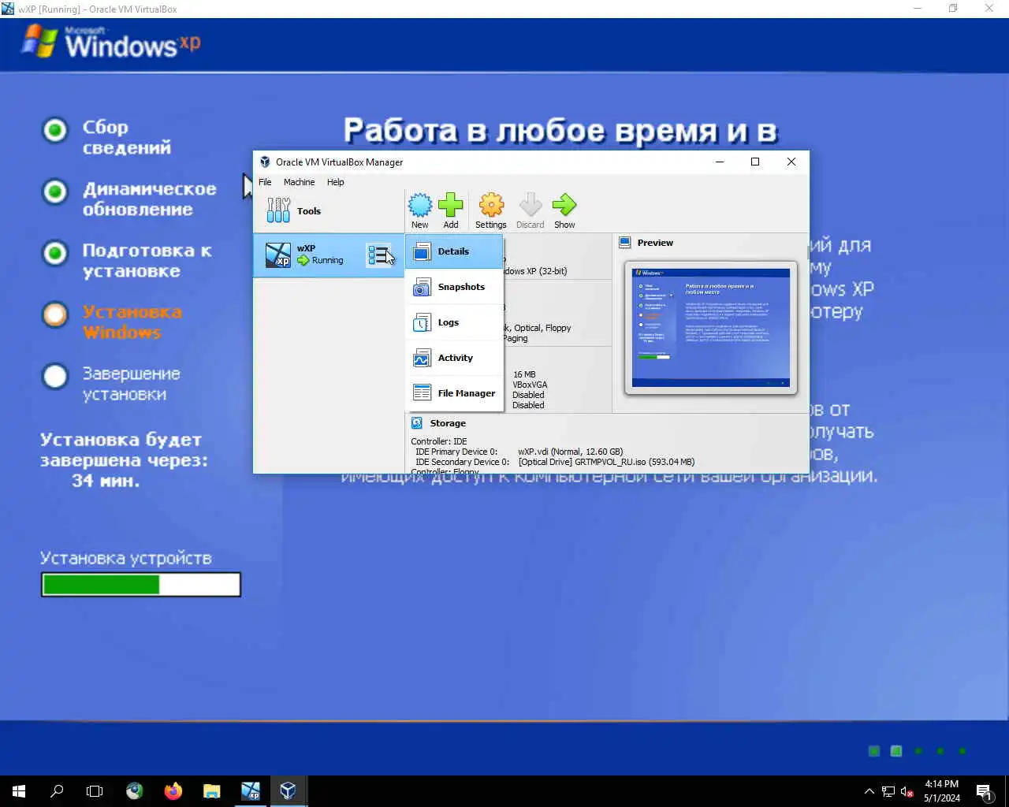Click the Show toolbar icon

point(564,210)
